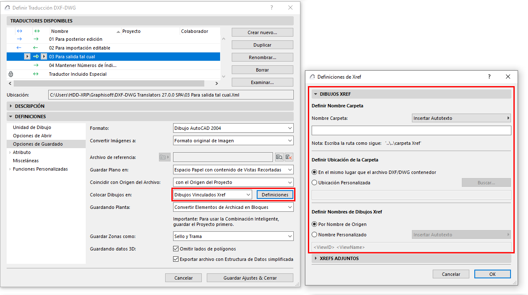Click the blue right arrow on row 01
The height and width of the screenshot is (295, 528).
[19, 39]
